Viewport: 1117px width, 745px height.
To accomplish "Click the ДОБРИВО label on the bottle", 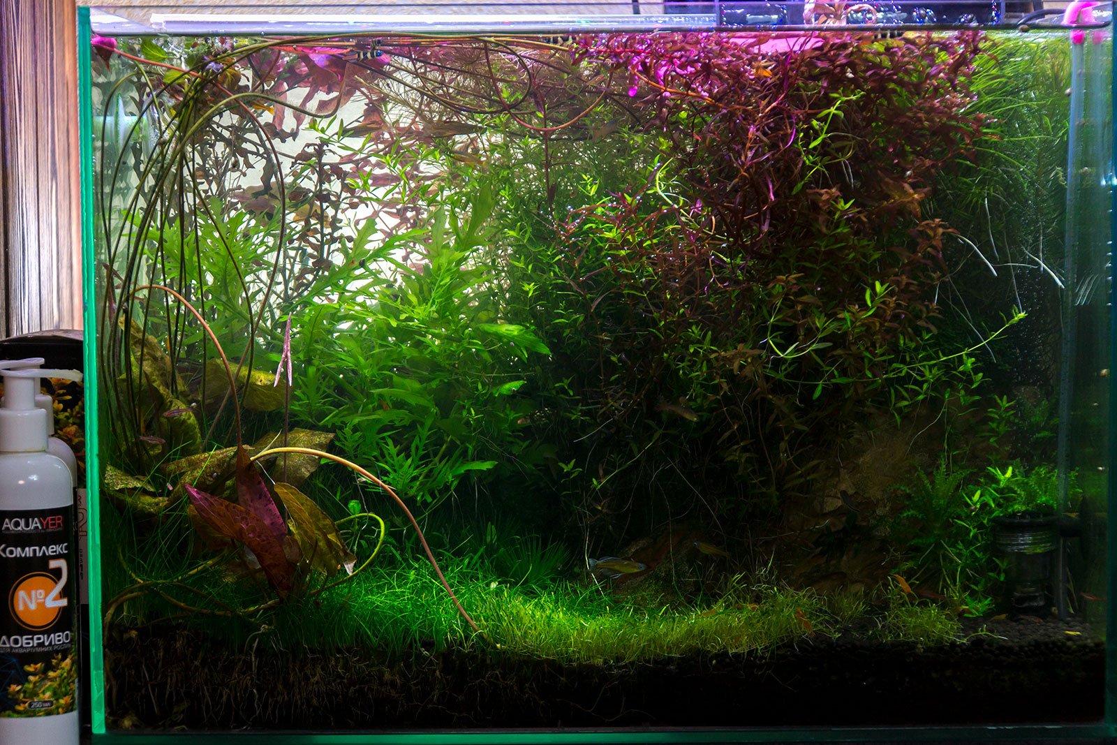I will (x=35, y=639).
